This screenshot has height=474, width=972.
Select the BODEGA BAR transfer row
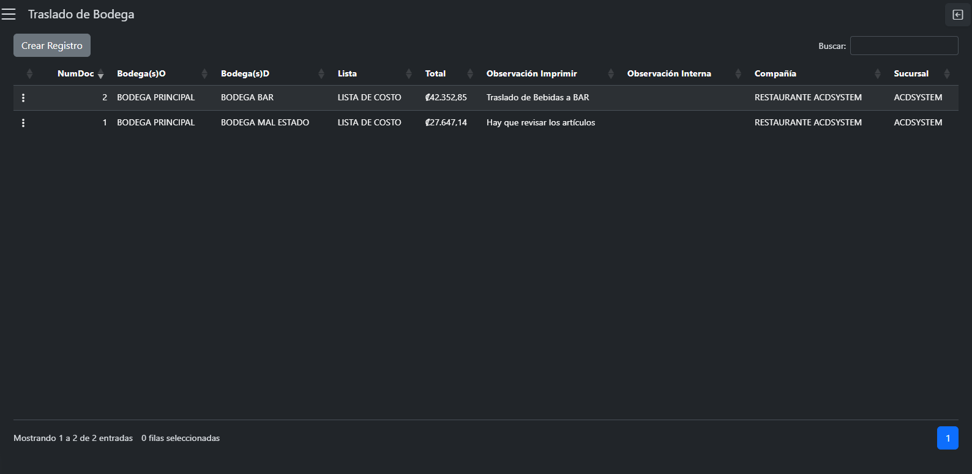tap(247, 98)
